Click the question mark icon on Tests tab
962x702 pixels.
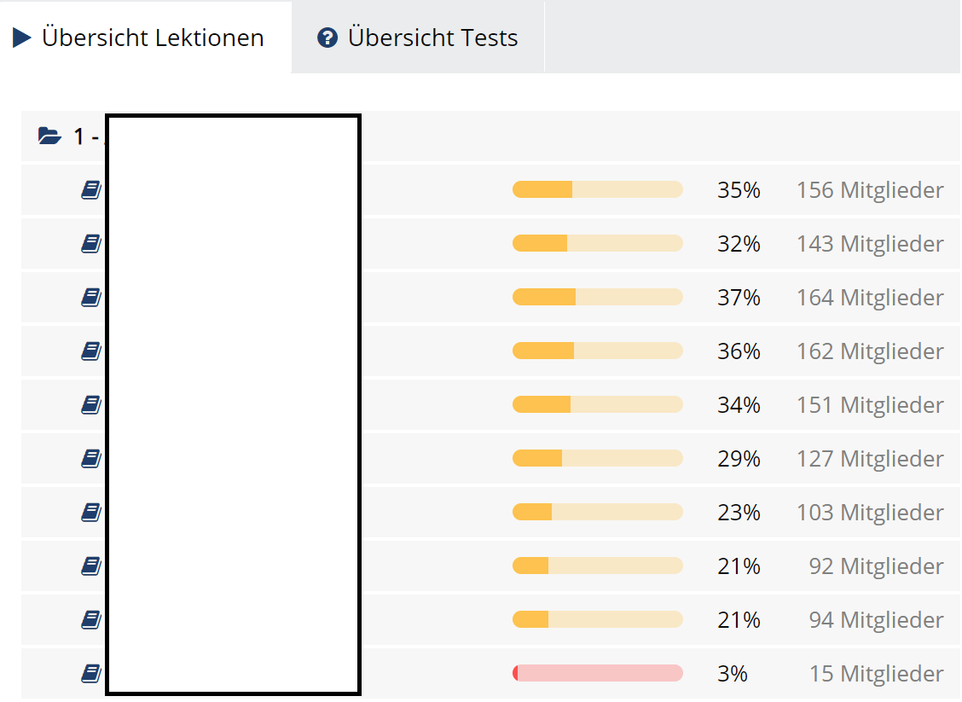click(x=327, y=38)
